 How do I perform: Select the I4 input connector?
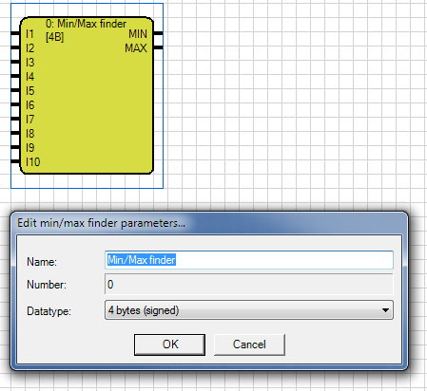[x=15, y=76]
